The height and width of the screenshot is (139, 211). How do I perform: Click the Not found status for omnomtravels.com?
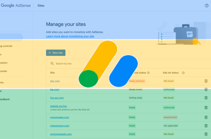tap(168, 134)
